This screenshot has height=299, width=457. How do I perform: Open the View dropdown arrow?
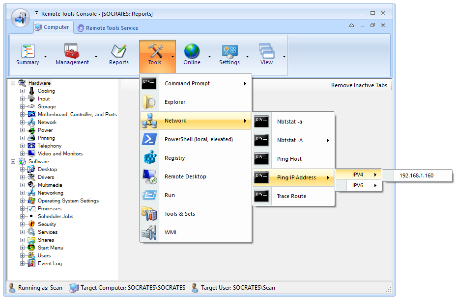coord(284,57)
